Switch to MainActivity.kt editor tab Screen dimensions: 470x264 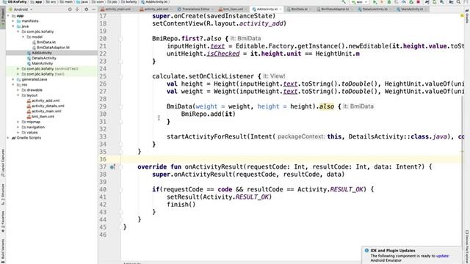point(412,10)
